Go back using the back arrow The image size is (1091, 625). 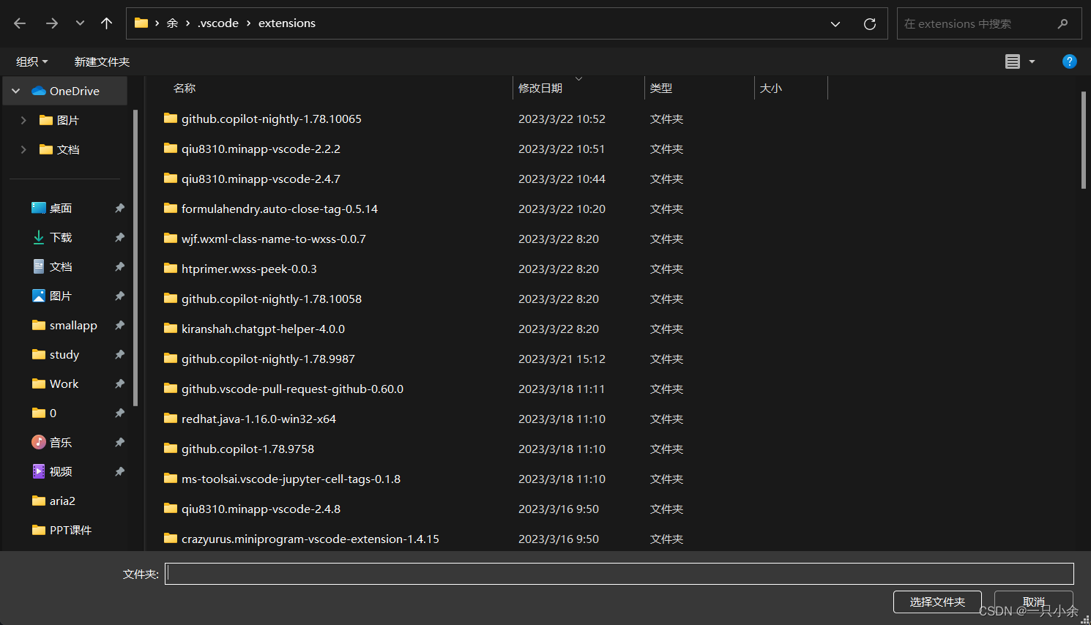point(20,23)
